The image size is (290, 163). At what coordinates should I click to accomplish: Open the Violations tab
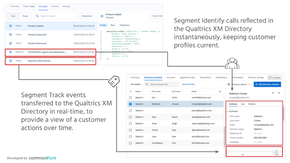click(124, 25)
